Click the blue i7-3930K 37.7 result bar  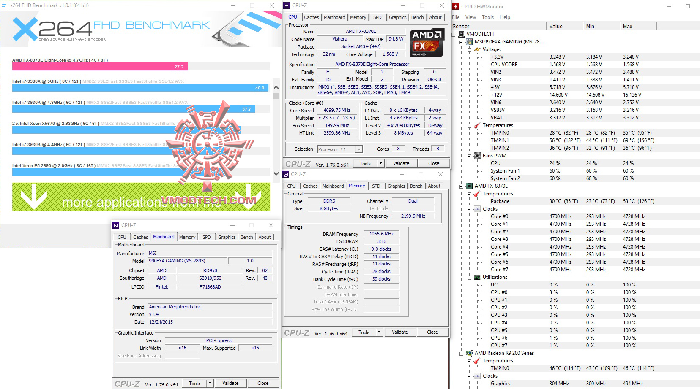[x=133, y=109]
